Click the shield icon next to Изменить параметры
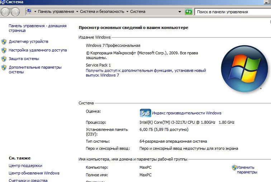Screen dimensions: 271x182 (234, 168)
